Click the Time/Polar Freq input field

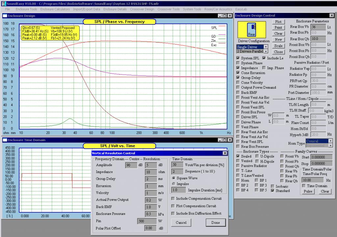[313, 180]
